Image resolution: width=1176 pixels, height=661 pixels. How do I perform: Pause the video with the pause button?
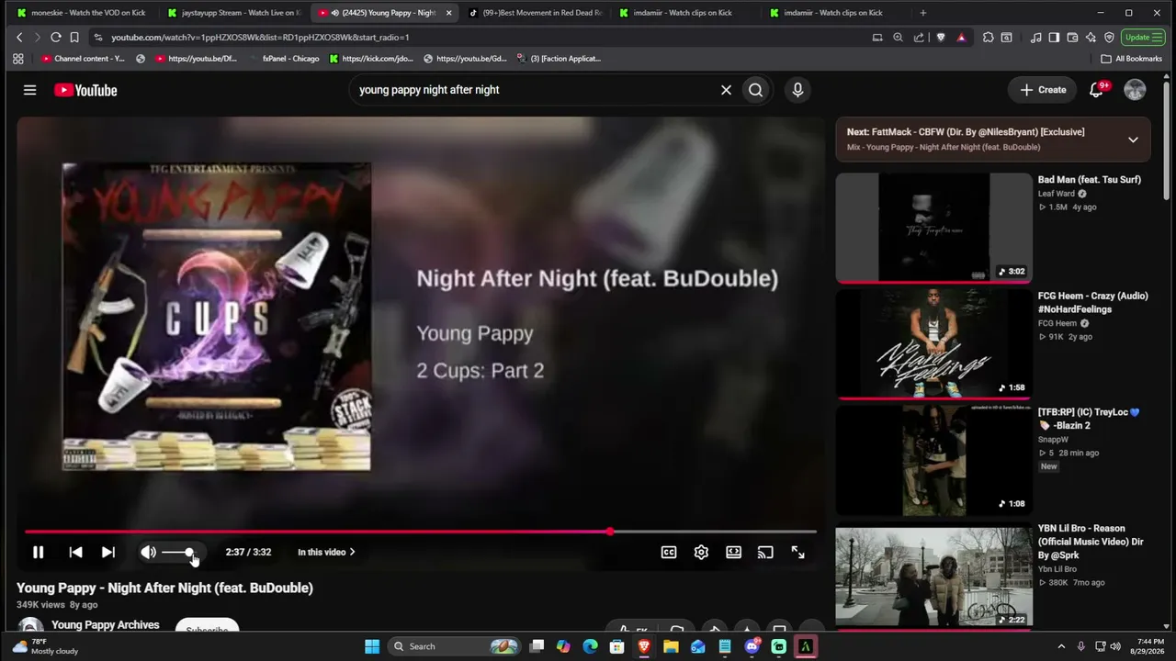pyautogui.click(x=38, y=552)
